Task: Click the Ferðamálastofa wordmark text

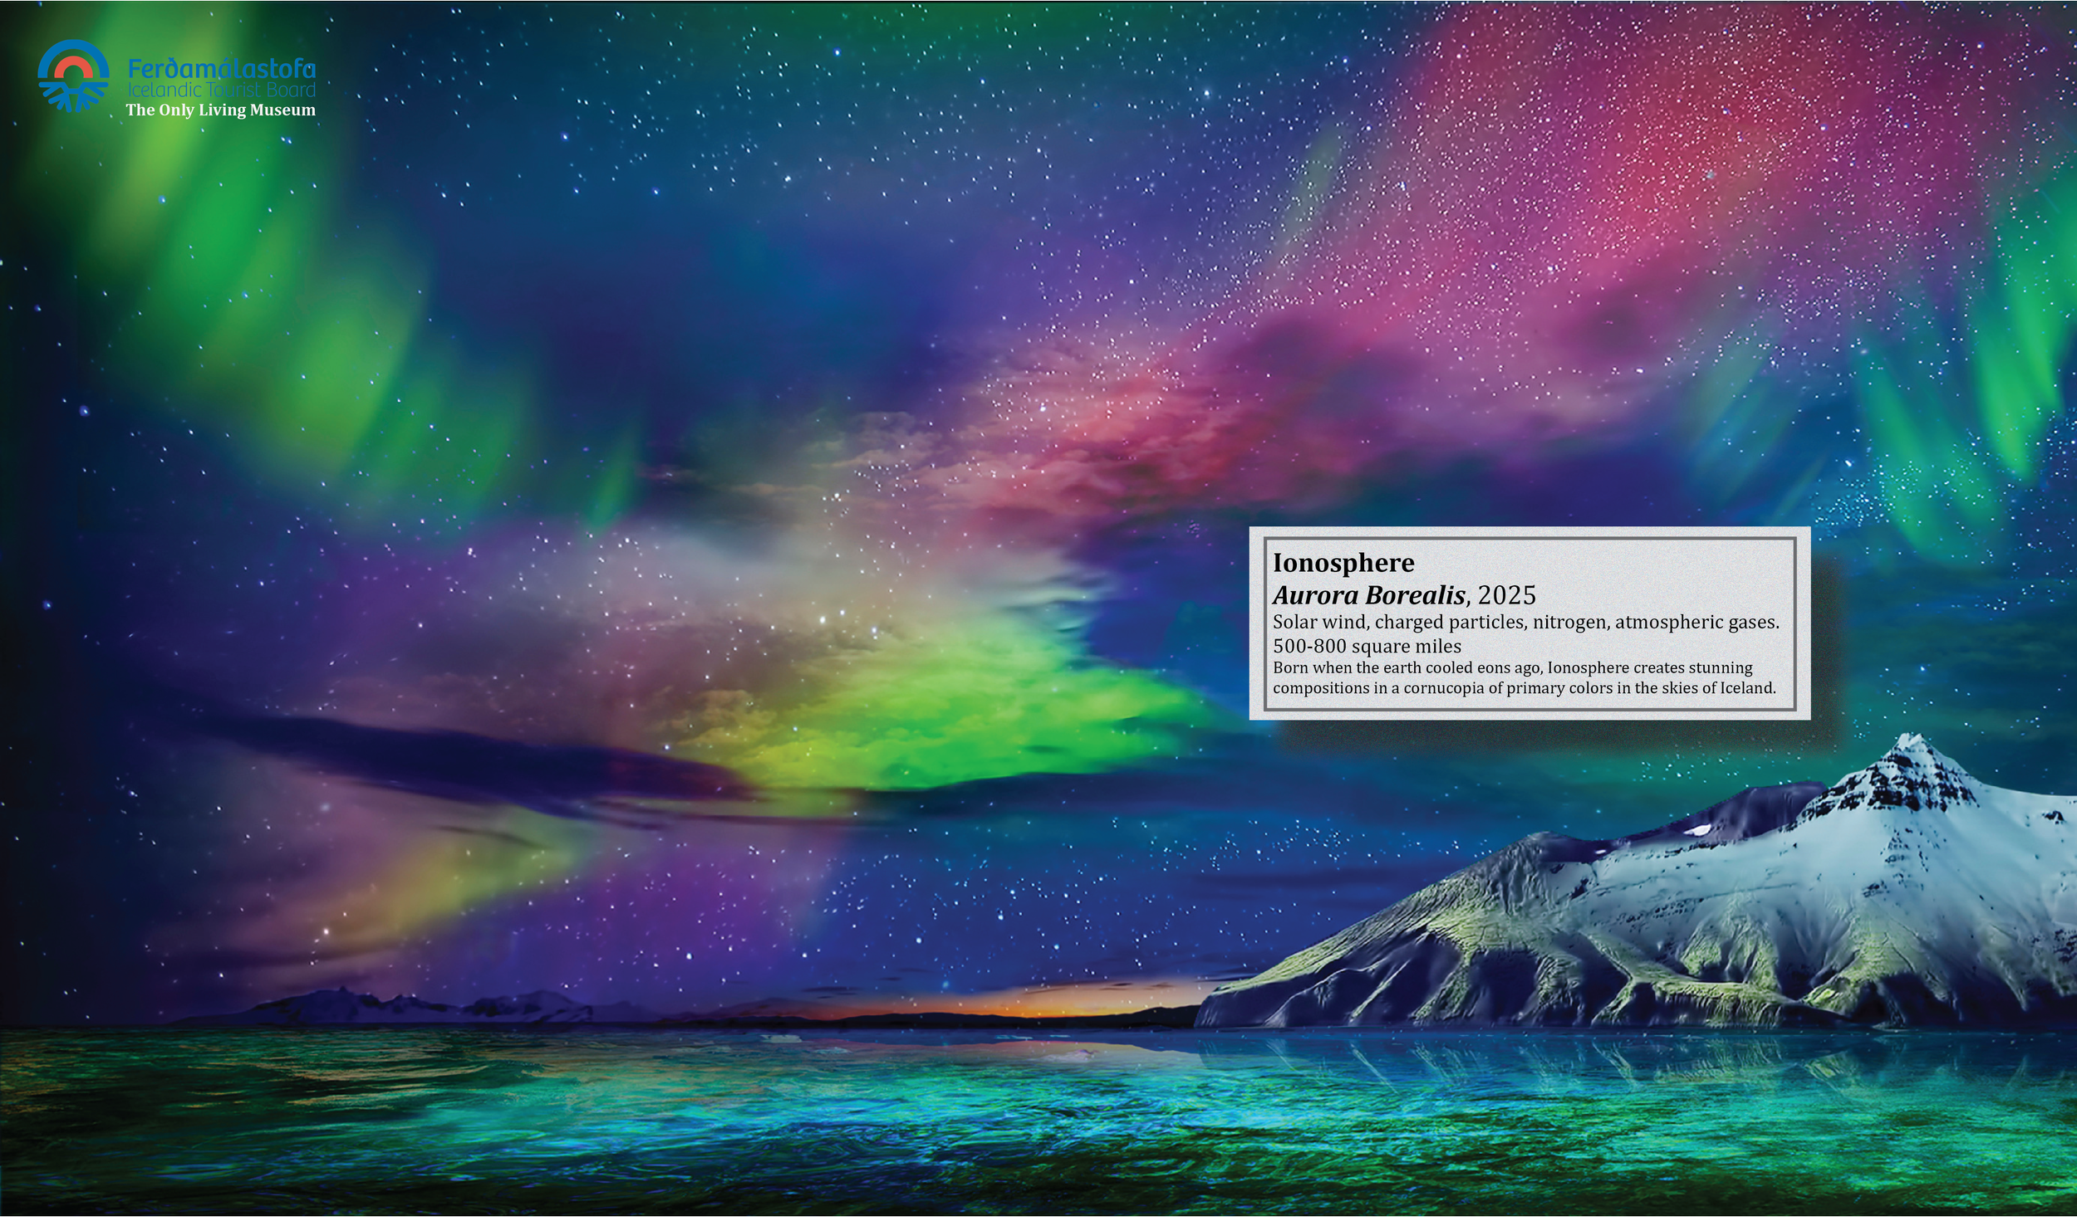Action: tap(221, 68)
